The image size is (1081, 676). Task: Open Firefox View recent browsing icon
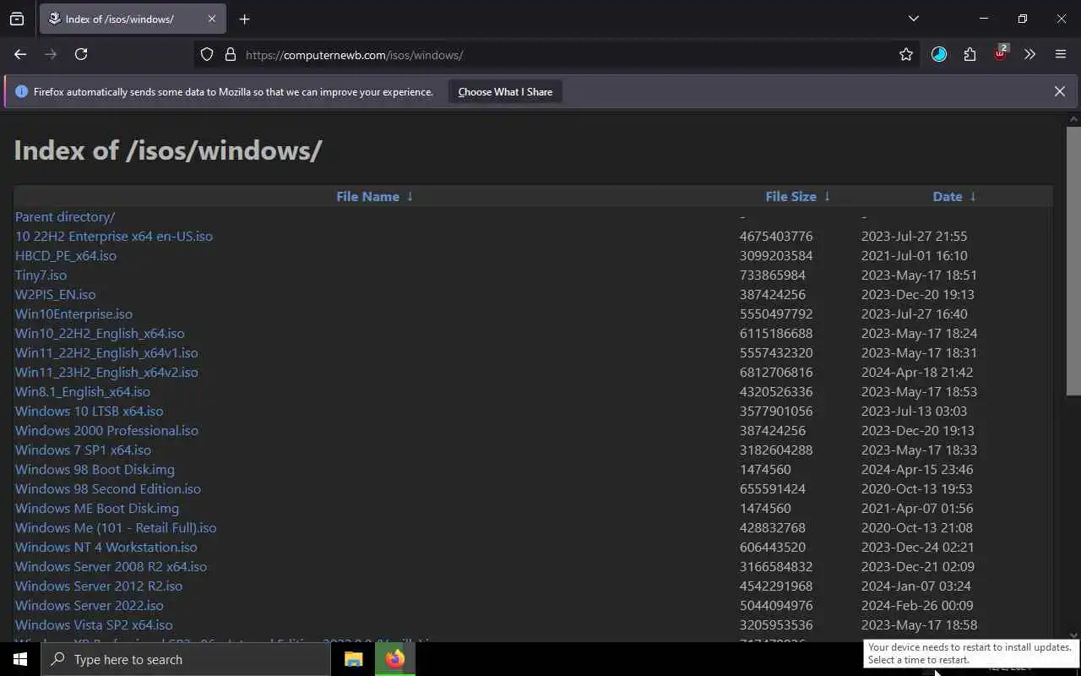click(17, 19)
